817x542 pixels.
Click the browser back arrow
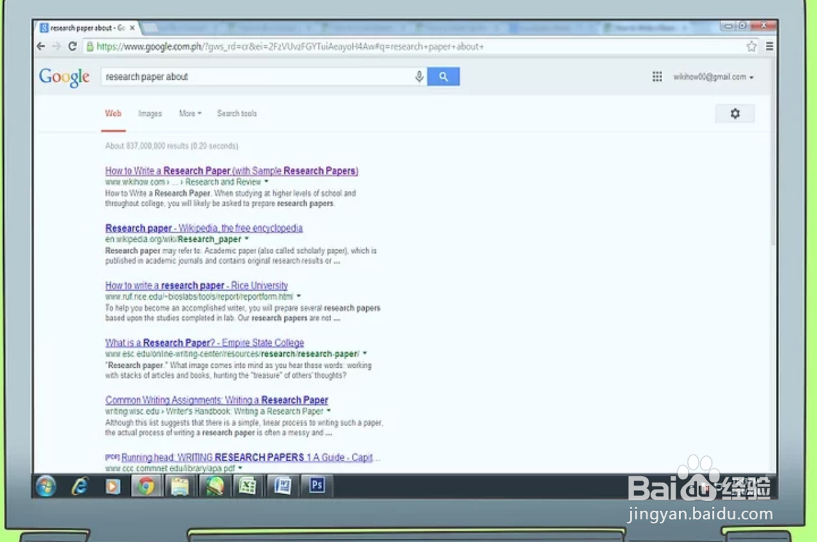(41, 47)
